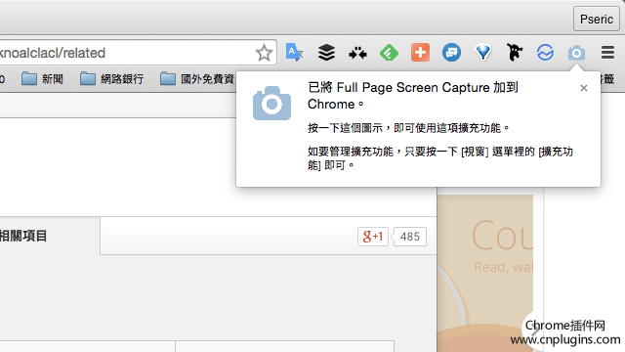
Task: Focus the address bar ending in /related
Action: click(x=139, y=52)
